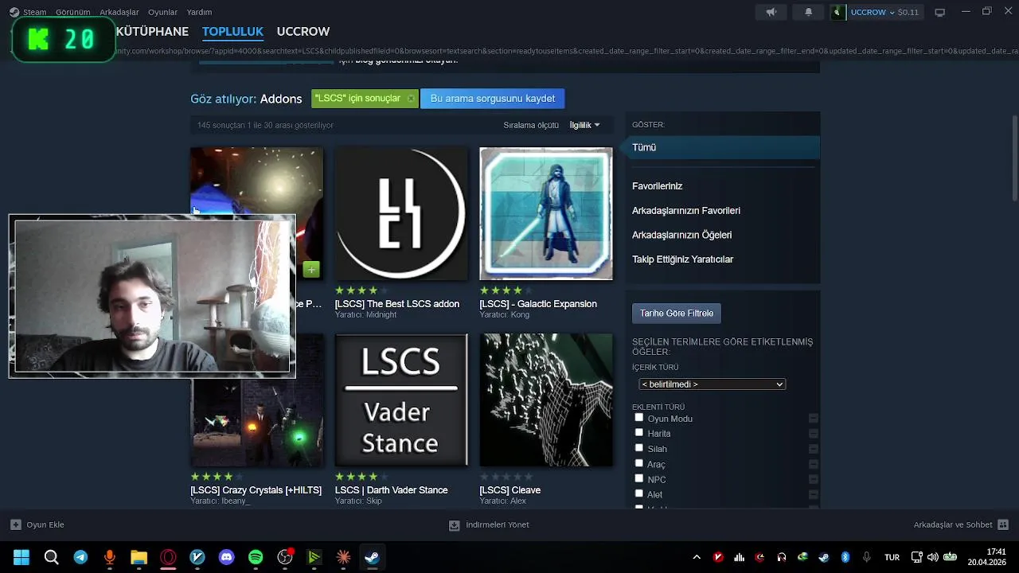The width and height of the screenshot is (1019, 573).
Task: Click the headphones tray icon
Action: [x=782, y=557]
